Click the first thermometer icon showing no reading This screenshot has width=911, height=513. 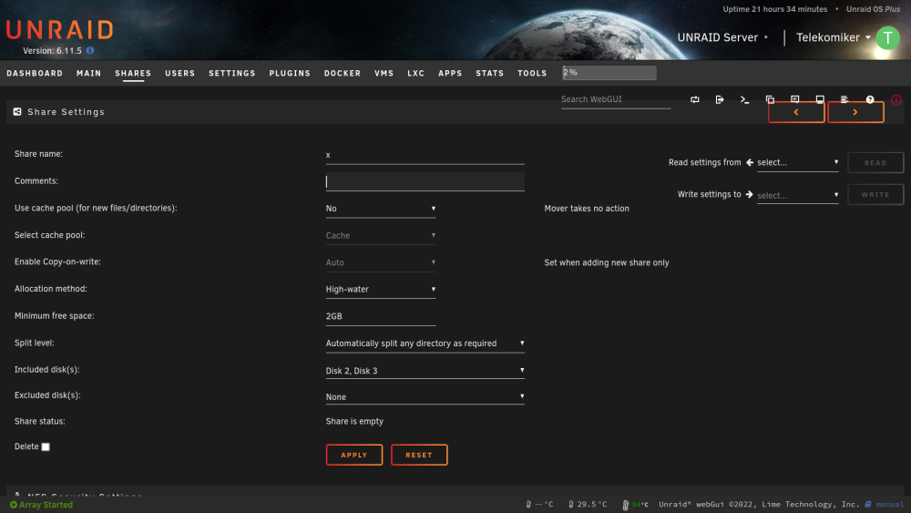point(528,504)
